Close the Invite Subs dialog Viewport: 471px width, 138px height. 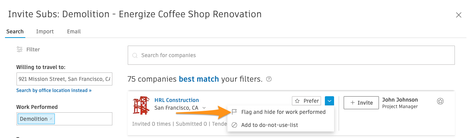[458, 15]
